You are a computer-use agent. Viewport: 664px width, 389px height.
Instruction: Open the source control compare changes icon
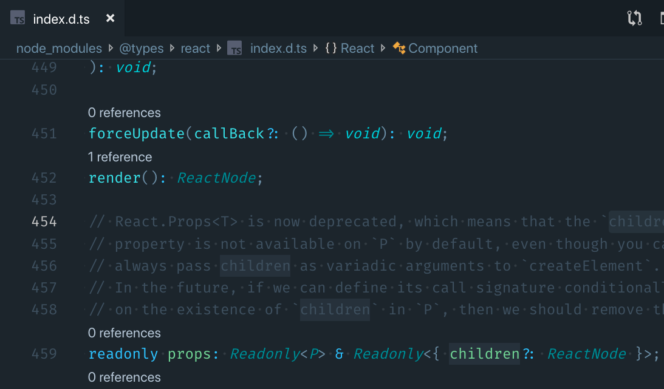tap(634, 18)
